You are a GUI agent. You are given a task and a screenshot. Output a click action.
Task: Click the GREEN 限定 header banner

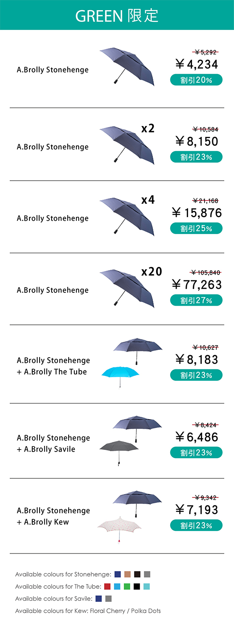click(117, 15)
